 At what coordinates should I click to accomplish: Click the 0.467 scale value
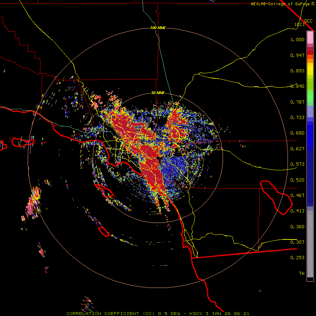coord(297,196)
